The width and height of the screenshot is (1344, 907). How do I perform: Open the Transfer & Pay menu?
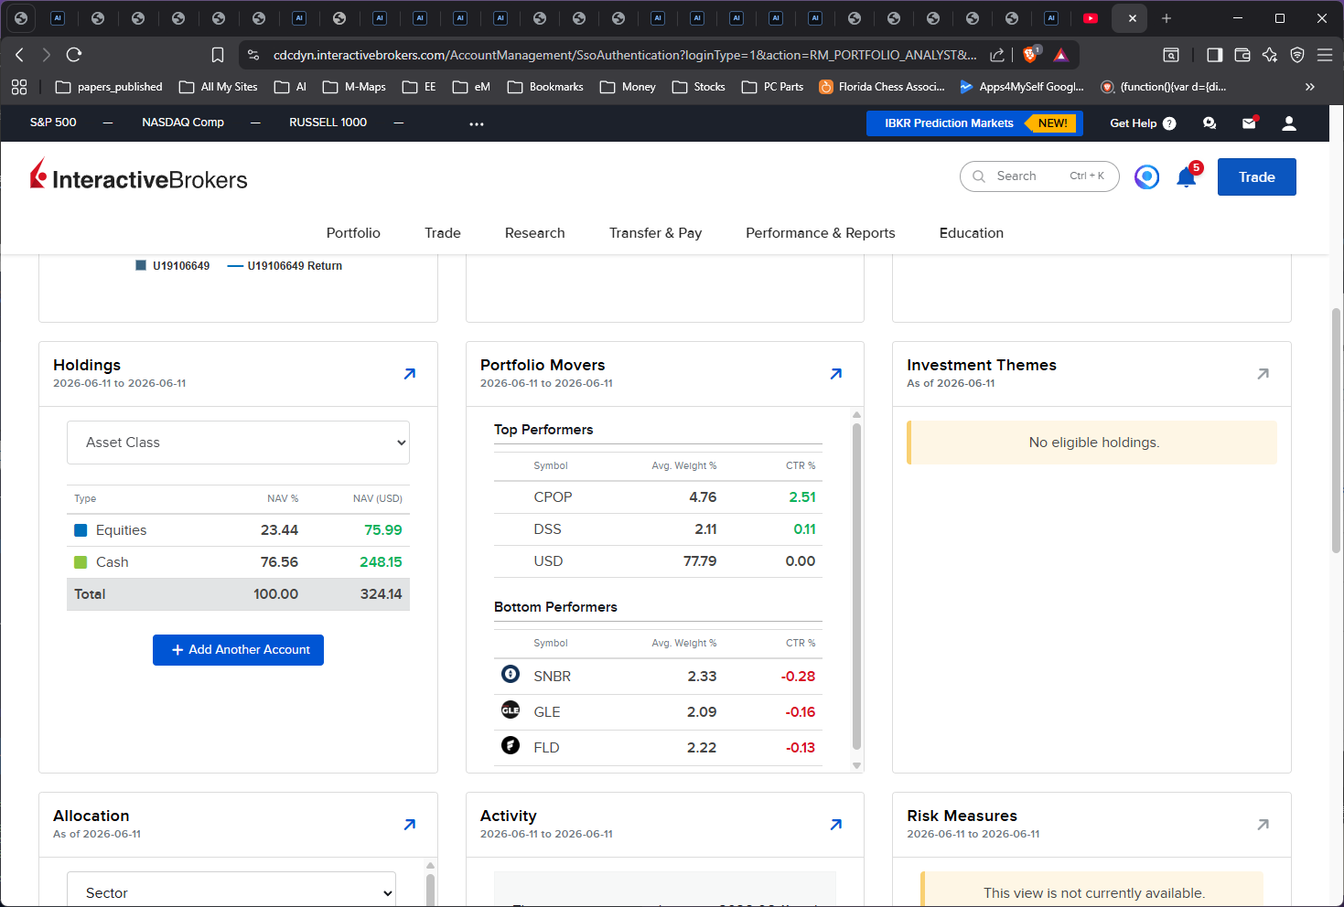click(x=656, y=233)
